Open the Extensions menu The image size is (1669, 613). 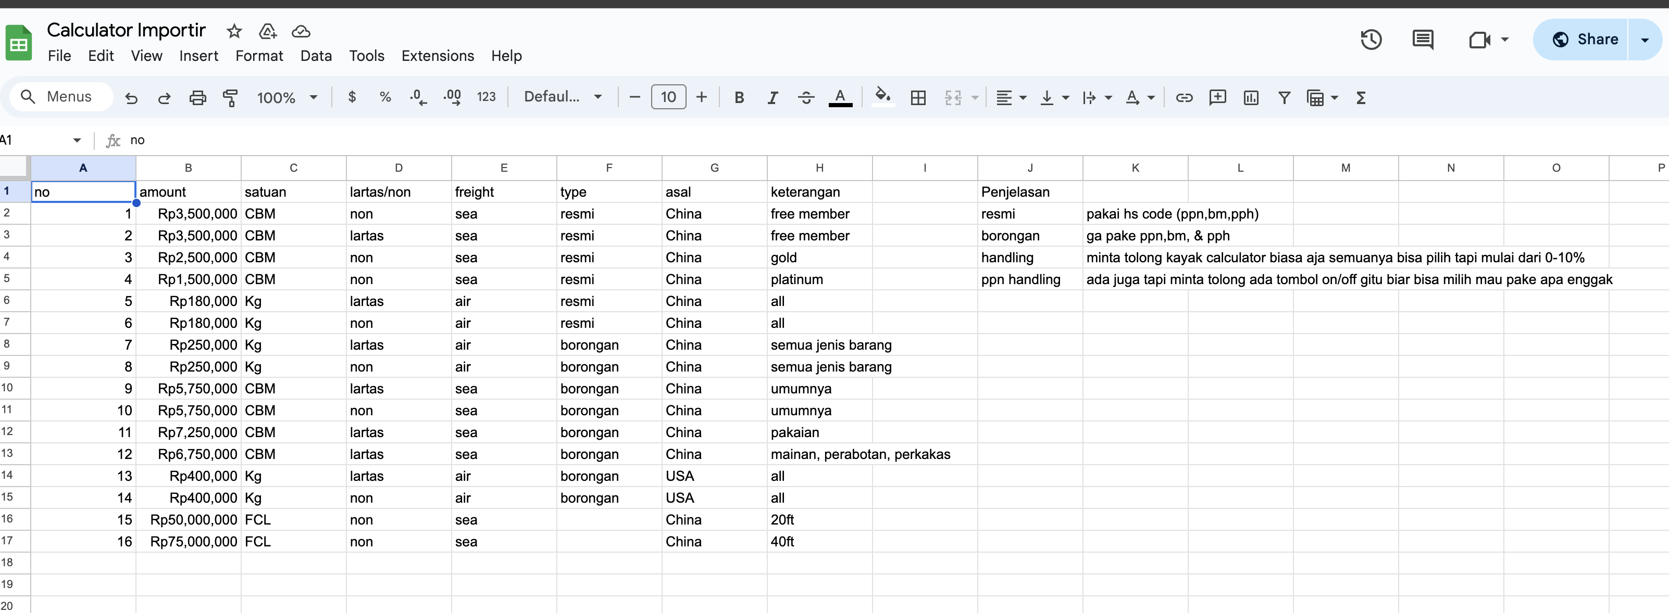438,56
